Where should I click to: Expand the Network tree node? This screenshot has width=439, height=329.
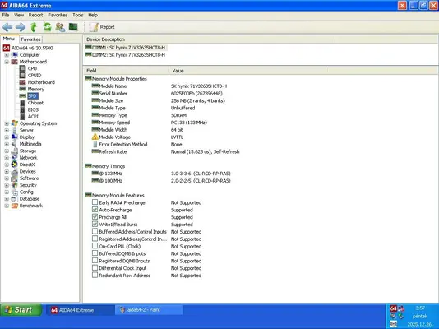[x=7, y=158]
